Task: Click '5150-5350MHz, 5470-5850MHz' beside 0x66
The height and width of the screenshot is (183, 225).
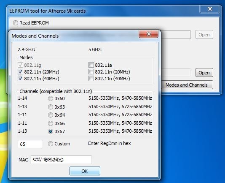Action: click(120, 123)
